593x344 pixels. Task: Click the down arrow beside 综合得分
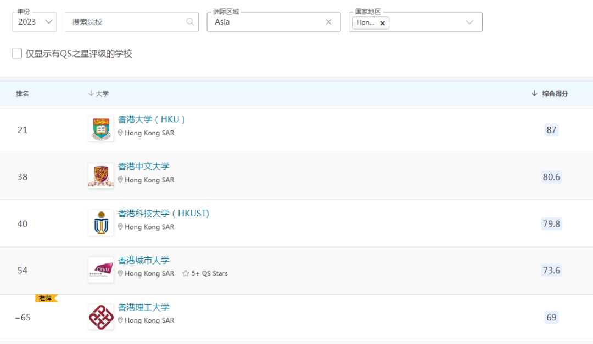[534, 93]
